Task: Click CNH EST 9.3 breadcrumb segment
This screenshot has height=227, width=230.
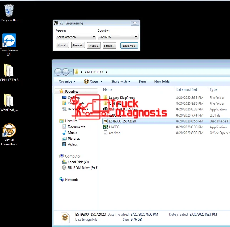Action: 94,72
